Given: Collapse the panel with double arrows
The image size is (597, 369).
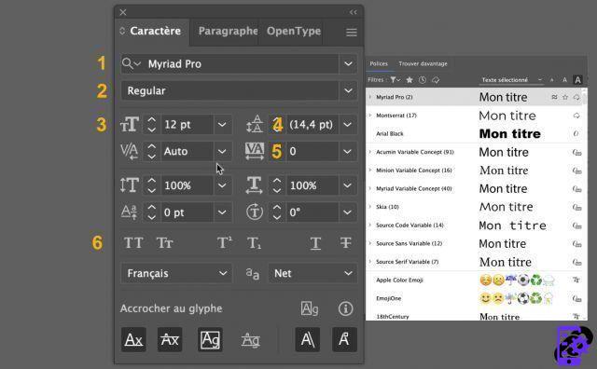Looking at the screenshot, I should point(353,12).
